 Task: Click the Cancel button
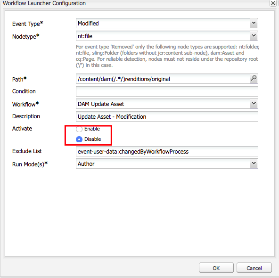[254, 268]
